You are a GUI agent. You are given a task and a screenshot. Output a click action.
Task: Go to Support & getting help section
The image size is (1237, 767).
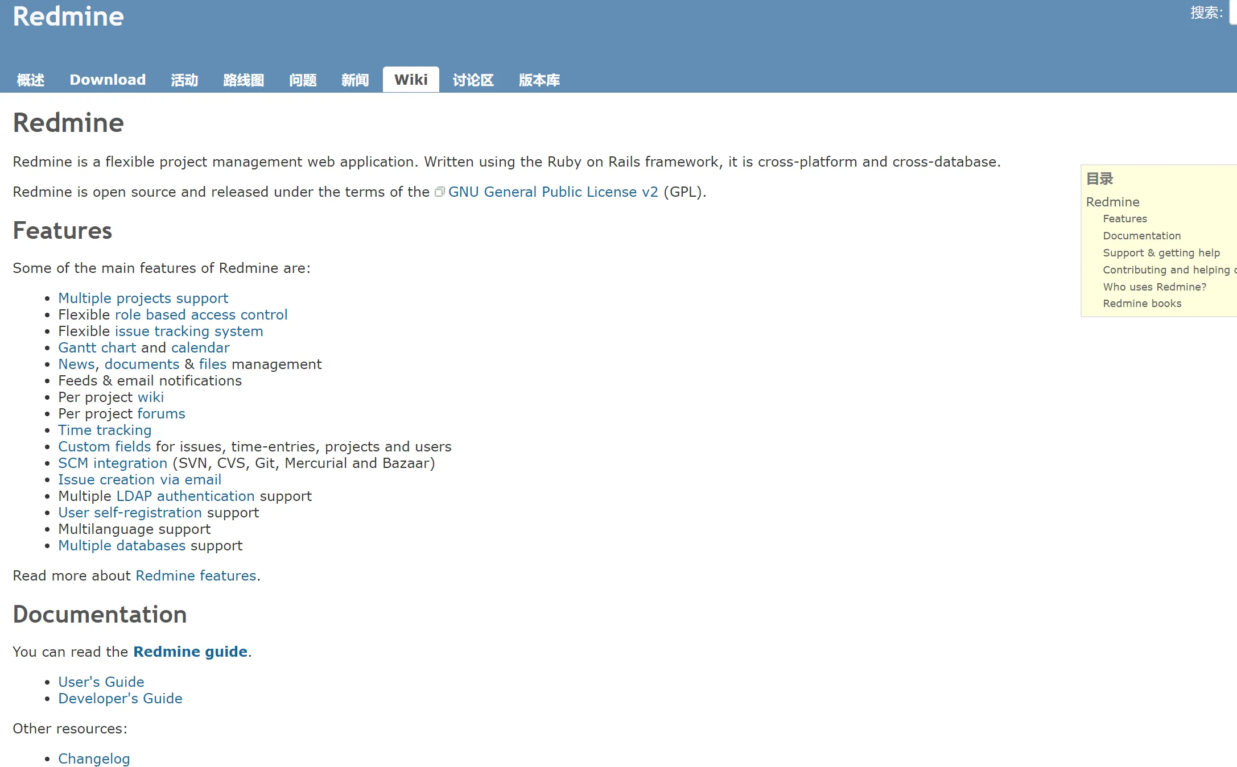[1161, 253]
